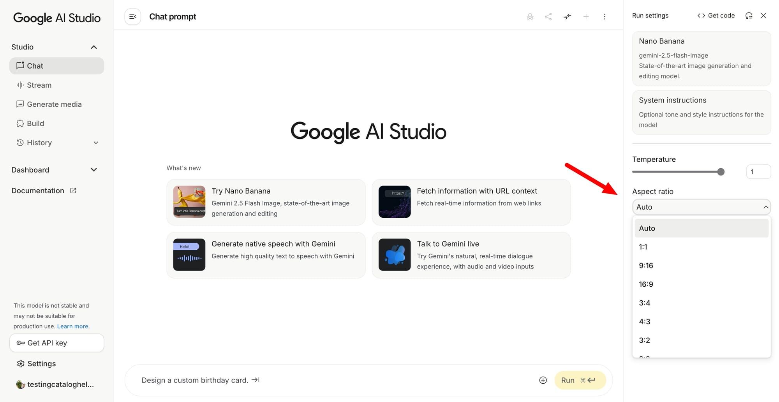Click the Nano Banana card thumbnail

pyautogui.click(x=189, y=202)
